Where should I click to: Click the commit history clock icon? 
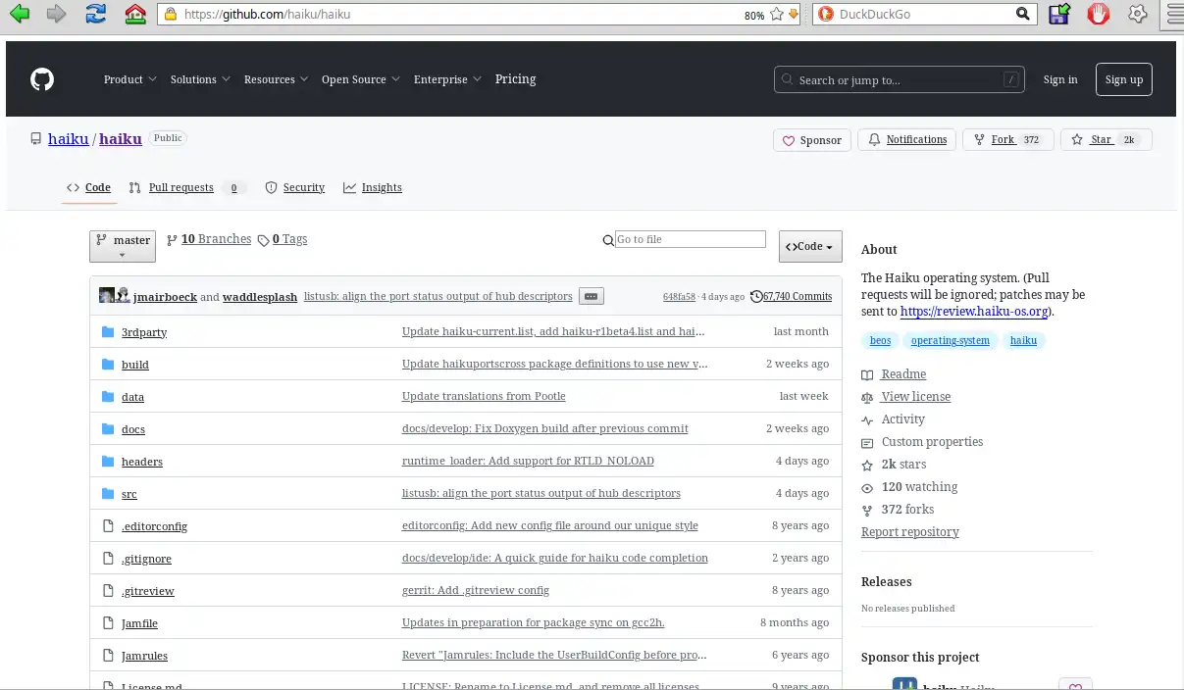756,296
